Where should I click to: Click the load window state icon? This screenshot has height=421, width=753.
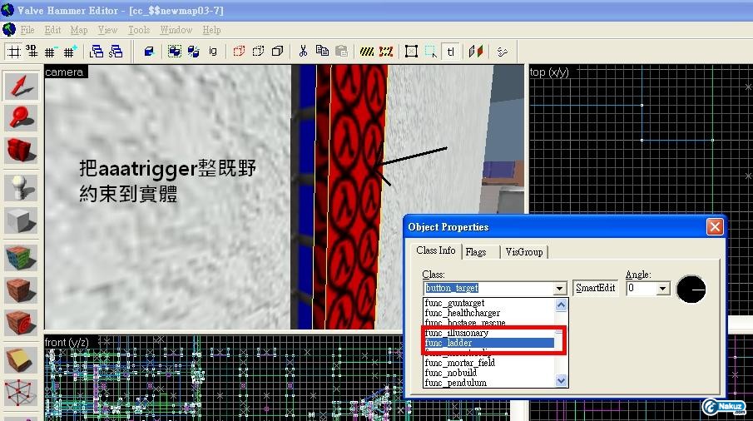97,52
